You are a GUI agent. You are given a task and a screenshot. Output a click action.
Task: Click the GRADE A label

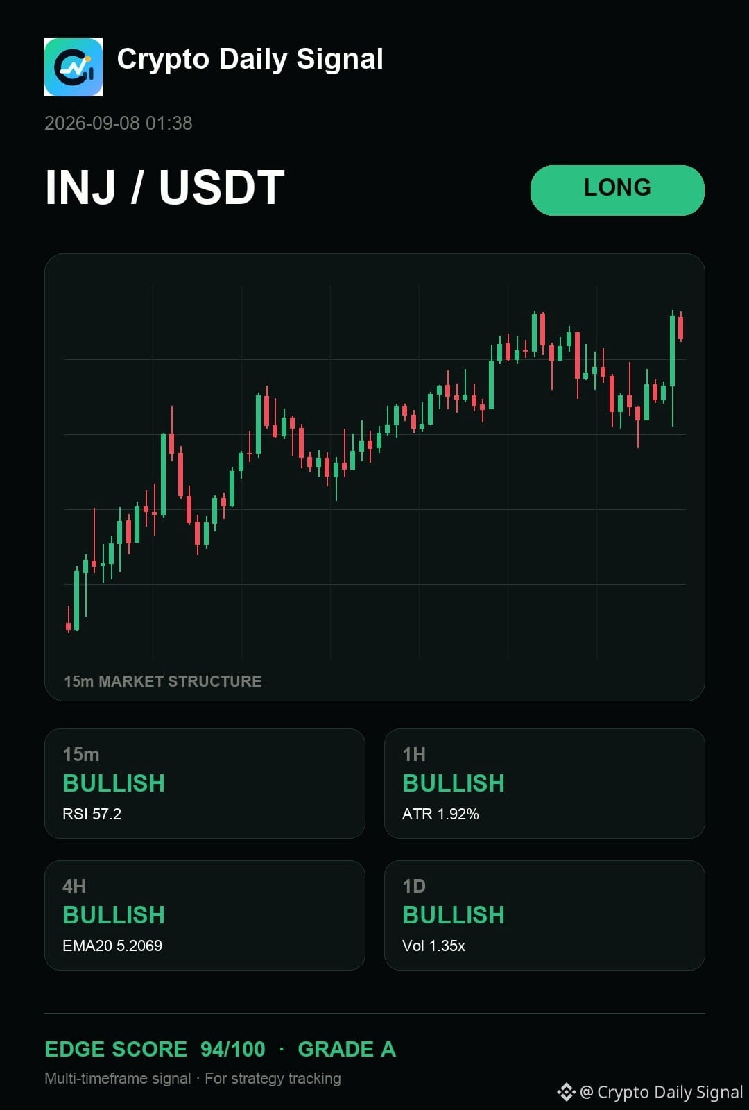point(347,1049)
